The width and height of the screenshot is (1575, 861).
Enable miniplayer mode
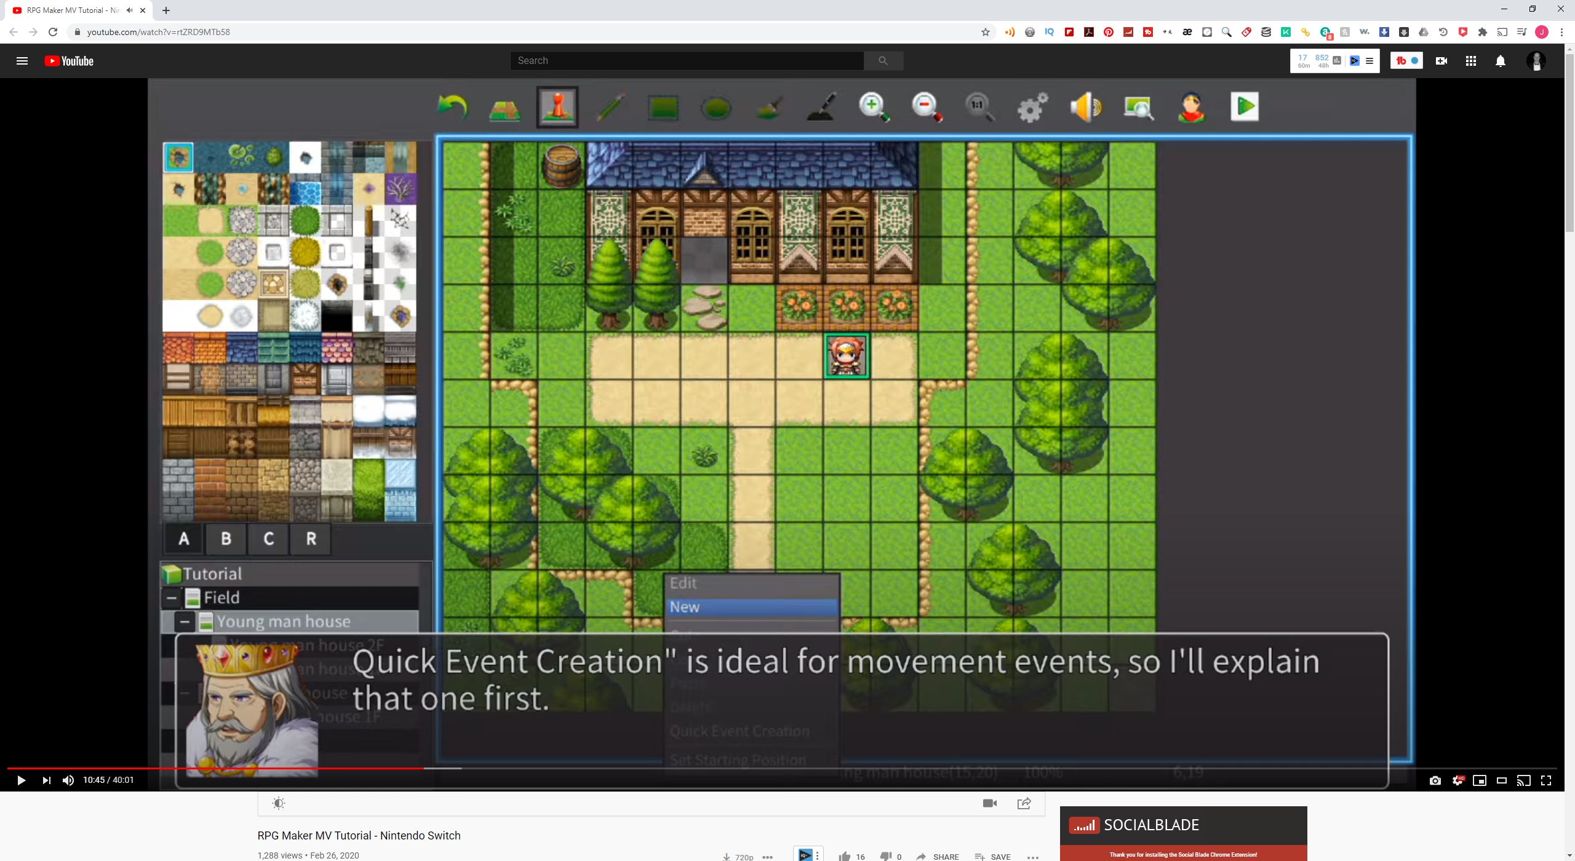(1480, 780)
